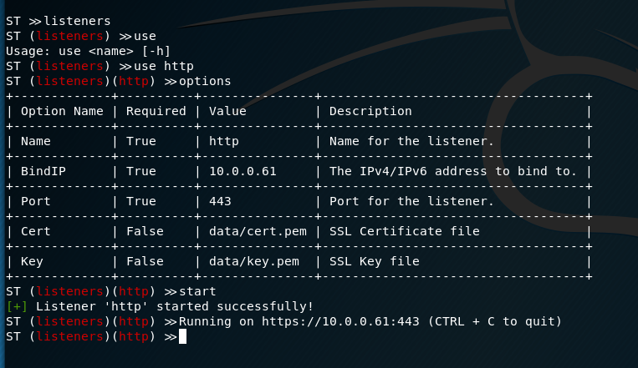
Task: Click the 'Name for the listener.' description
Action: pyautogui.click(x=411, y=141)
